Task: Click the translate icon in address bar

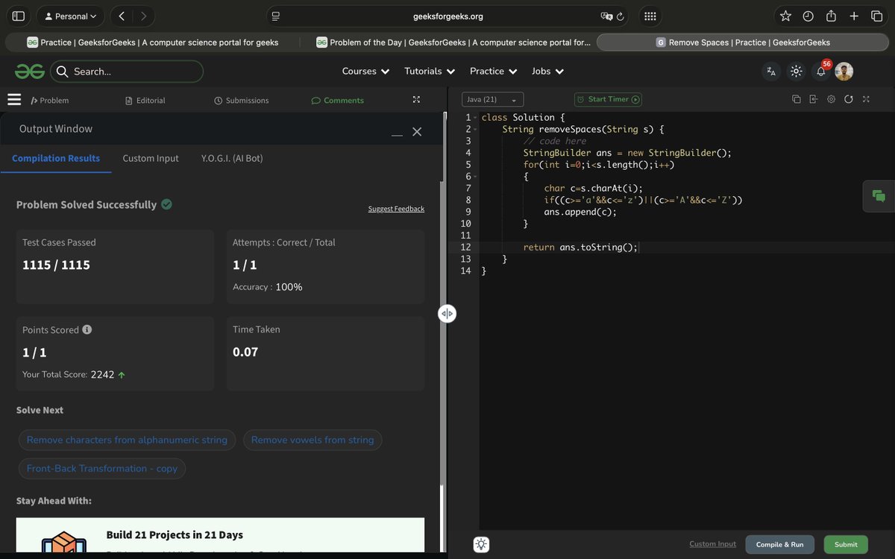Action: pos(606,16)
